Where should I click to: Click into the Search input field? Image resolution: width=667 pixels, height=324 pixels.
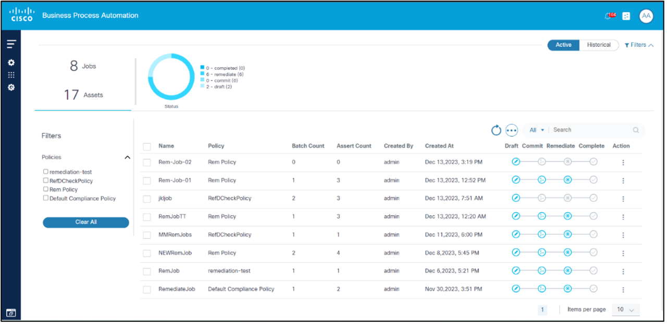point(591,130)
